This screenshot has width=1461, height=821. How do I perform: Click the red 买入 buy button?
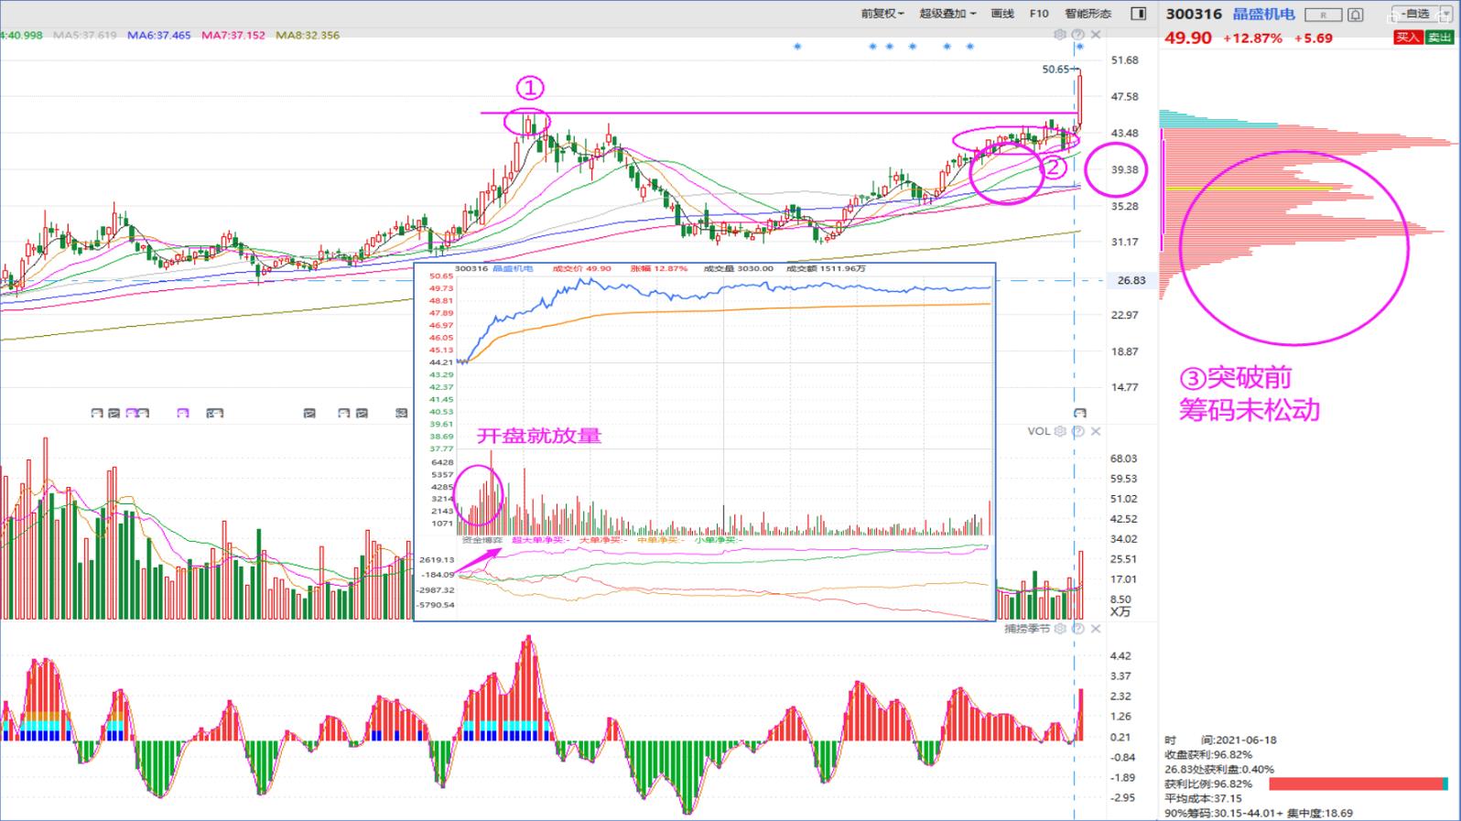pos(1407,38)
